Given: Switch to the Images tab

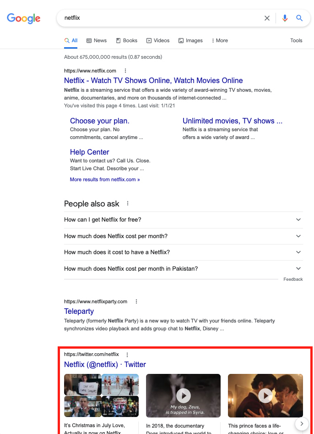Looking at the screenshot, I should tap(190, 40).
